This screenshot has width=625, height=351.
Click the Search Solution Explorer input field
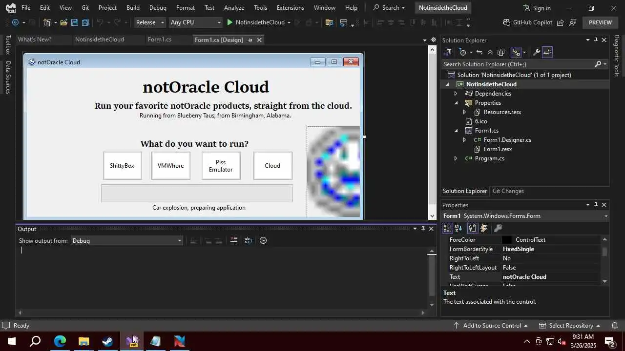(x=519, y=64)
